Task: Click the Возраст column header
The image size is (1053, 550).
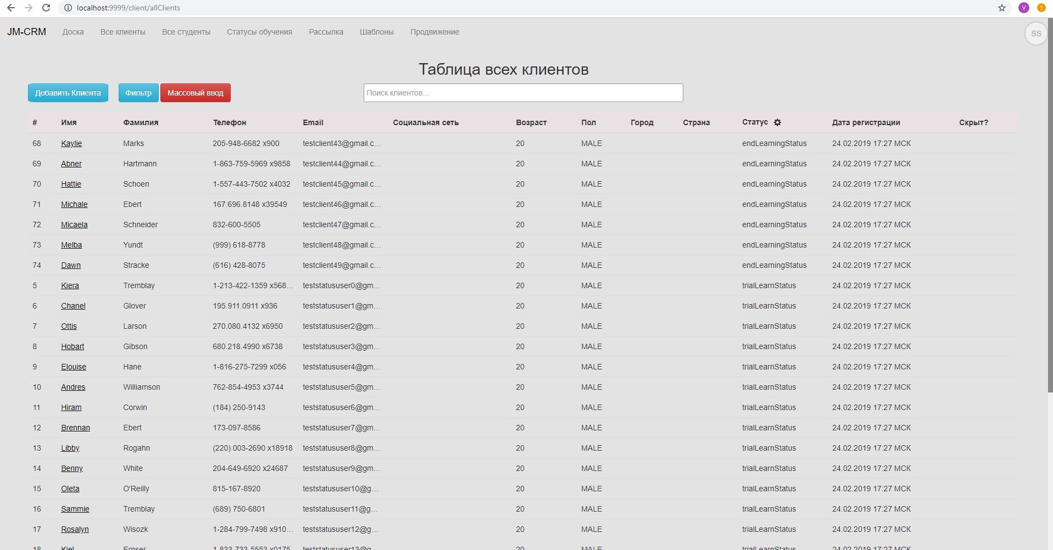Action: point(531,122)
